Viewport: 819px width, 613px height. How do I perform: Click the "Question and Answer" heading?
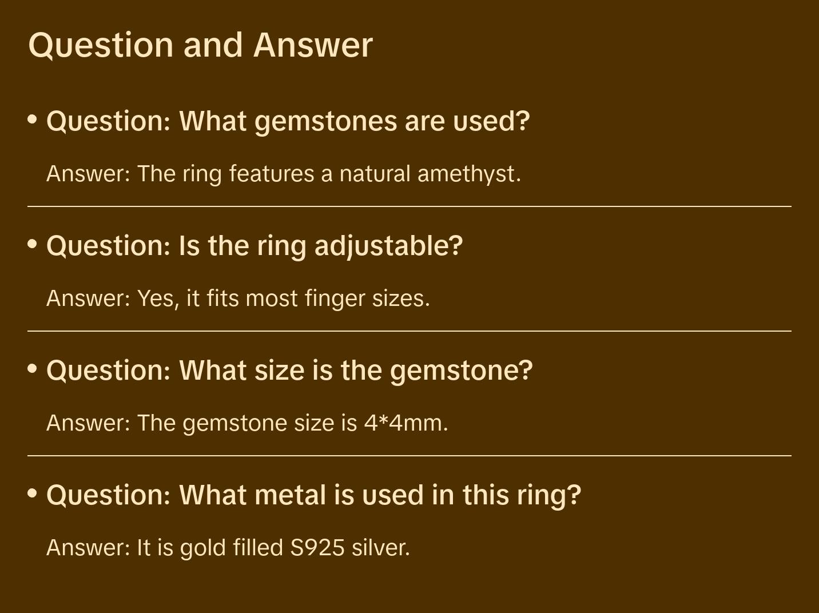pos(200,45)
